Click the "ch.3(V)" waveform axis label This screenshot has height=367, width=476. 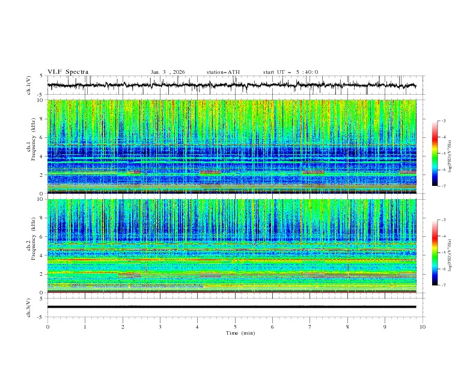pyautogui.click(x=29, y=308)
